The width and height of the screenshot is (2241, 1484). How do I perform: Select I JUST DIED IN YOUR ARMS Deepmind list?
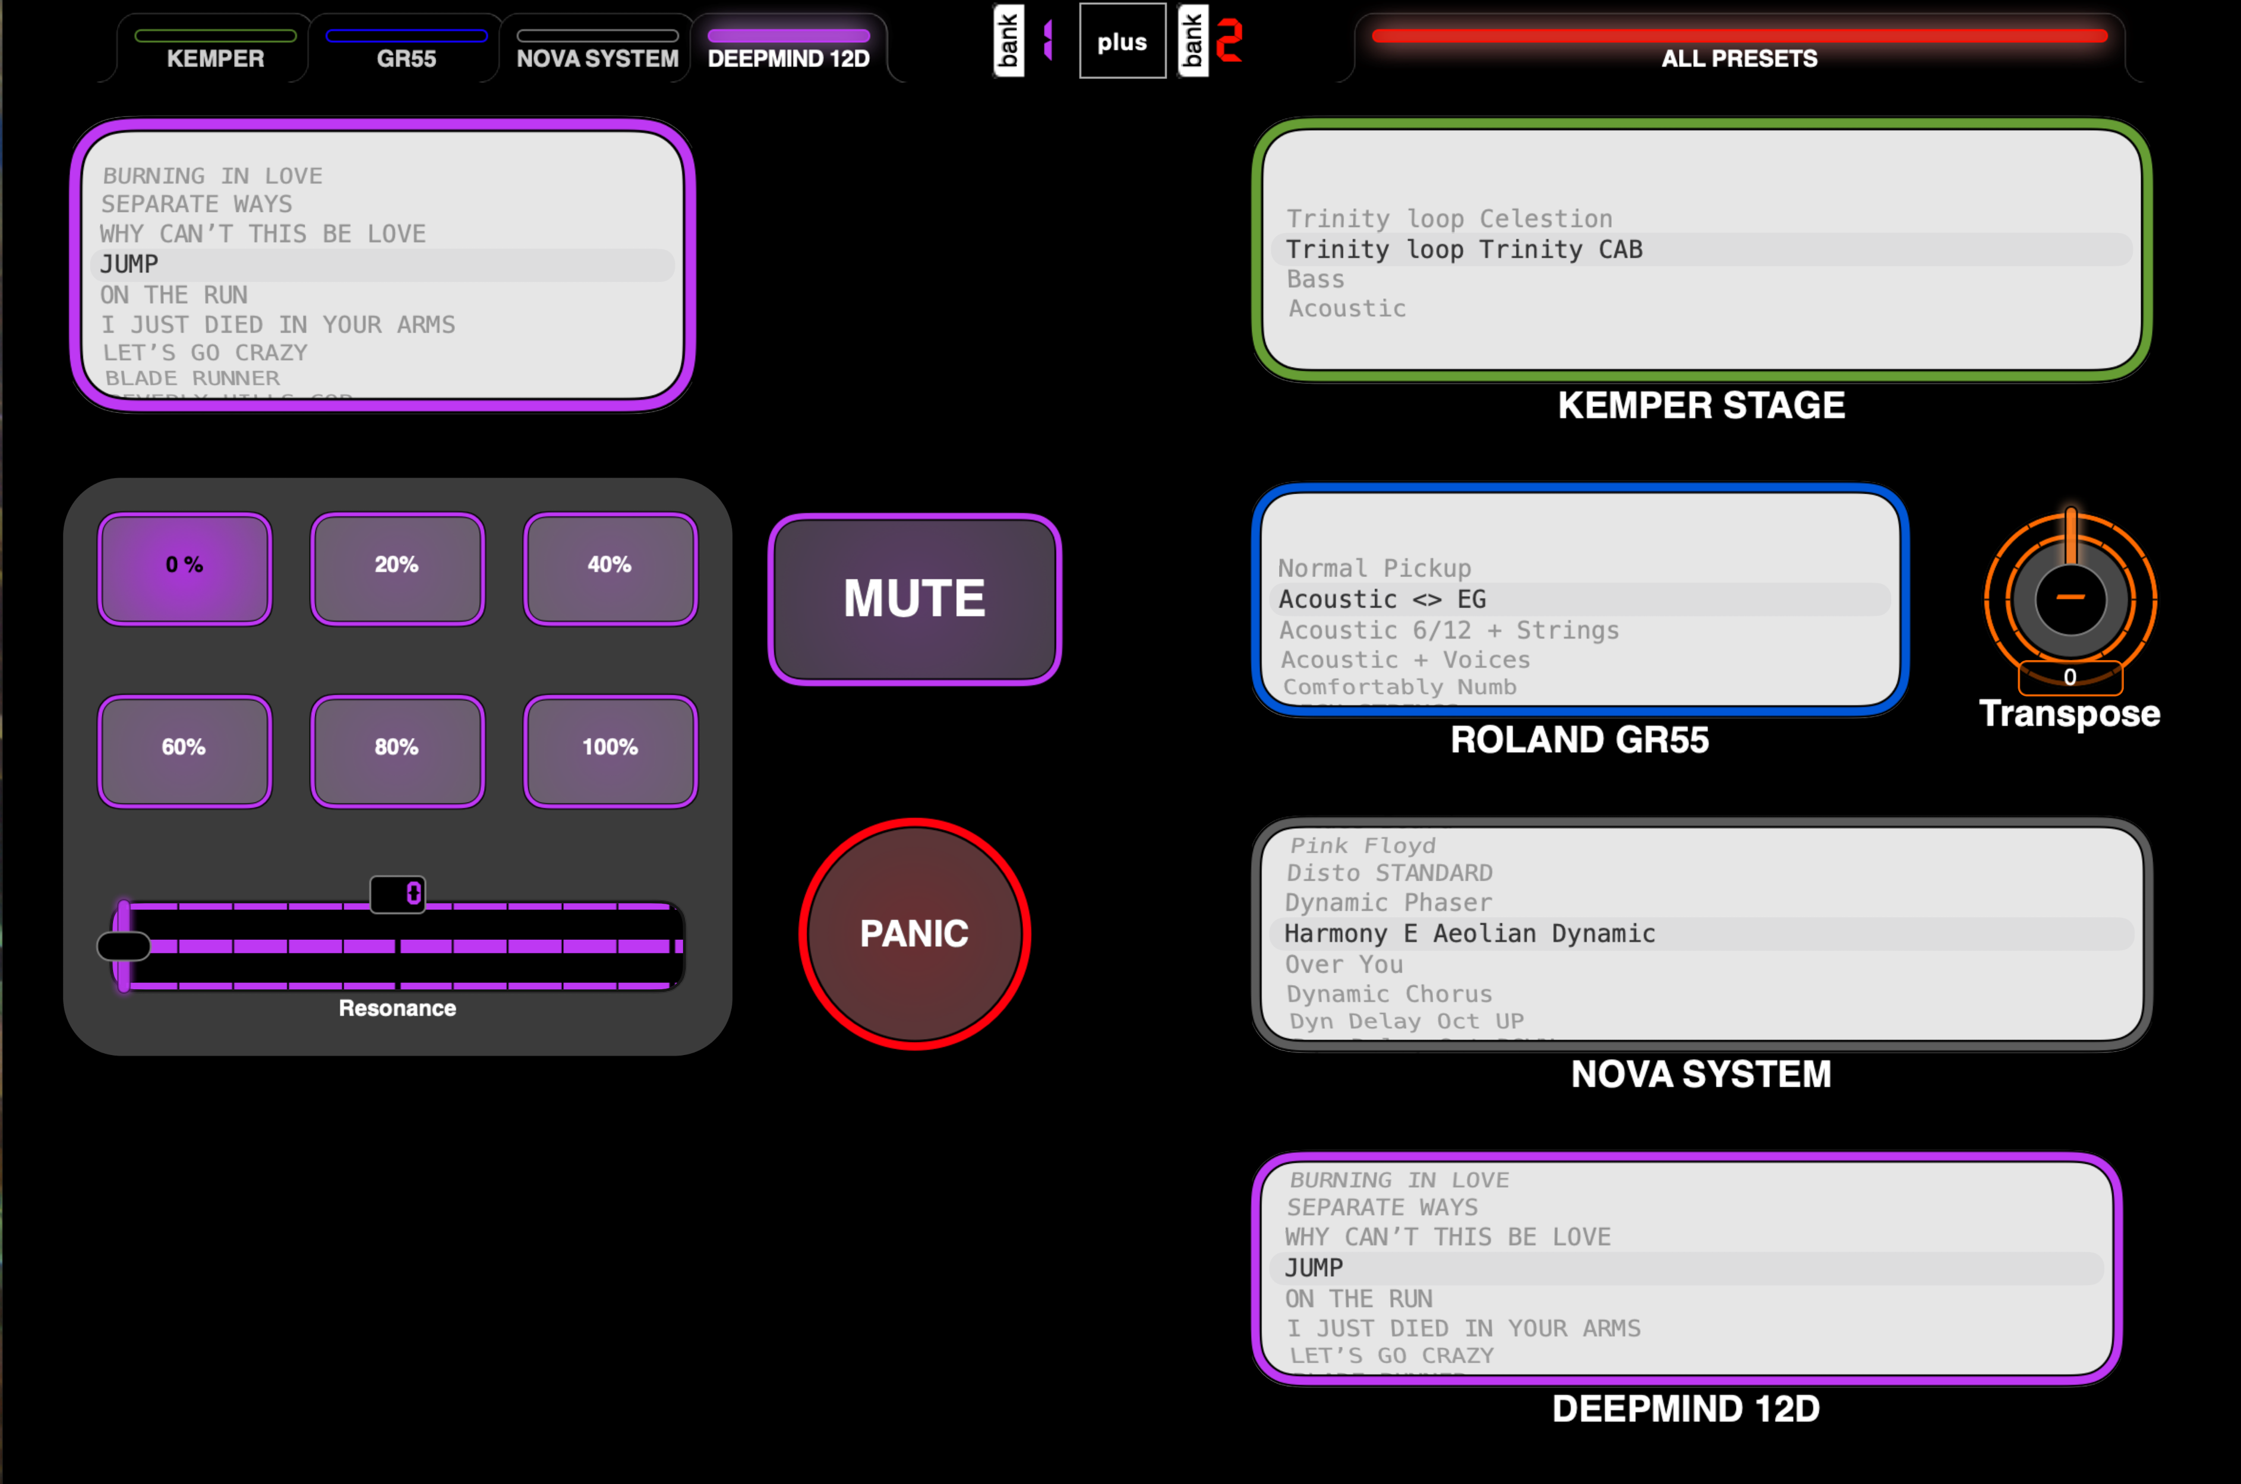click(1463, 1328)
